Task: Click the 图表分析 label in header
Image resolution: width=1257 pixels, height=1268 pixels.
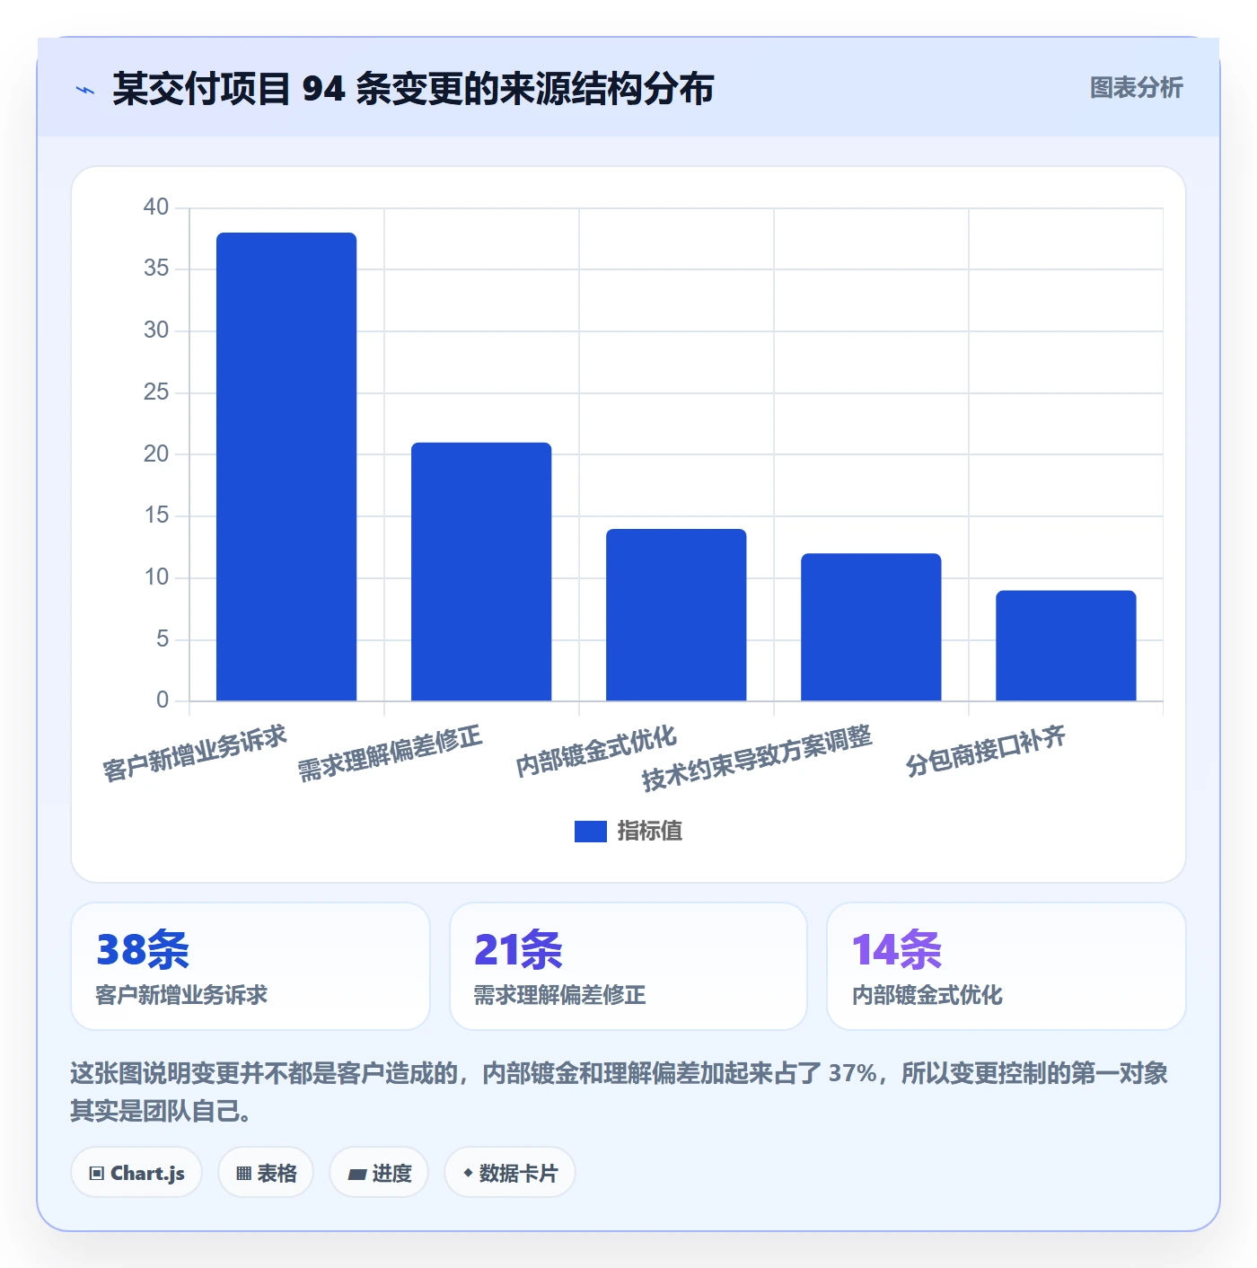Action: [x=1136, y=88]
